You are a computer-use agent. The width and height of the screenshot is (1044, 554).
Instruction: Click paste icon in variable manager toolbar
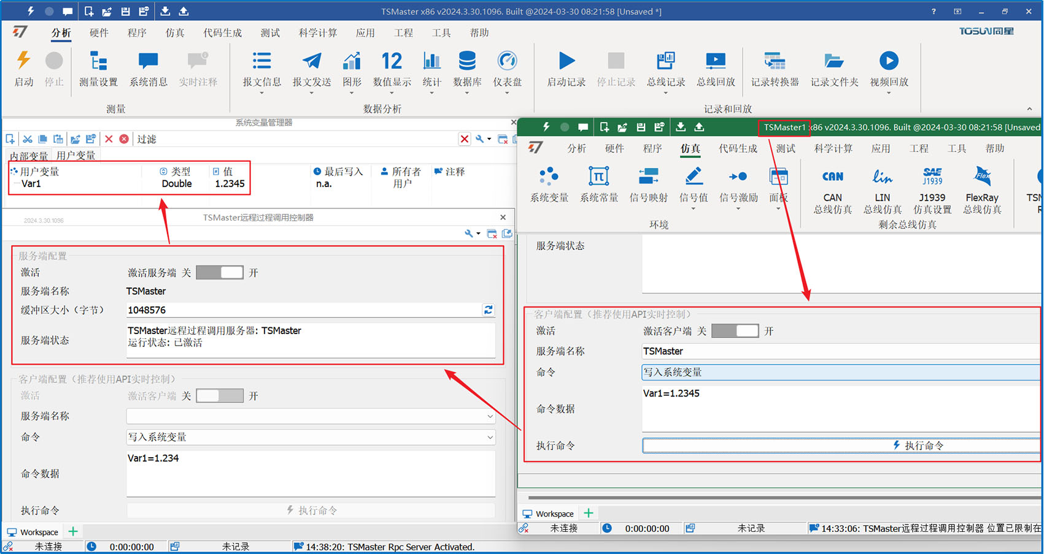pyautogui.click(x=58, y=139)
